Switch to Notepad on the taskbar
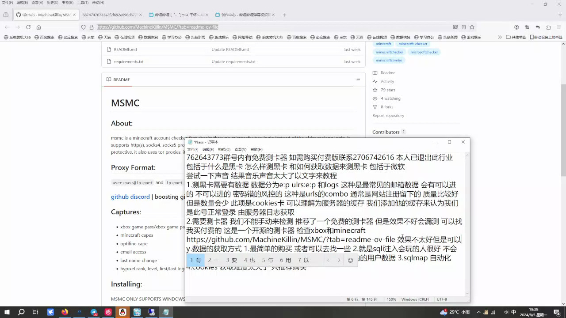 pos(166,312)
